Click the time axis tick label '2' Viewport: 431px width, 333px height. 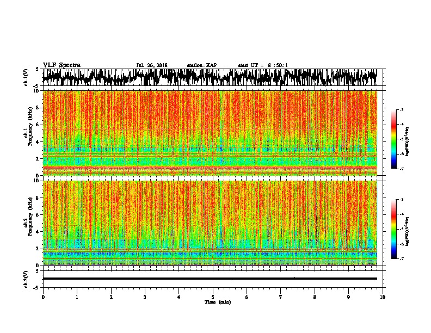pos(111,297)
